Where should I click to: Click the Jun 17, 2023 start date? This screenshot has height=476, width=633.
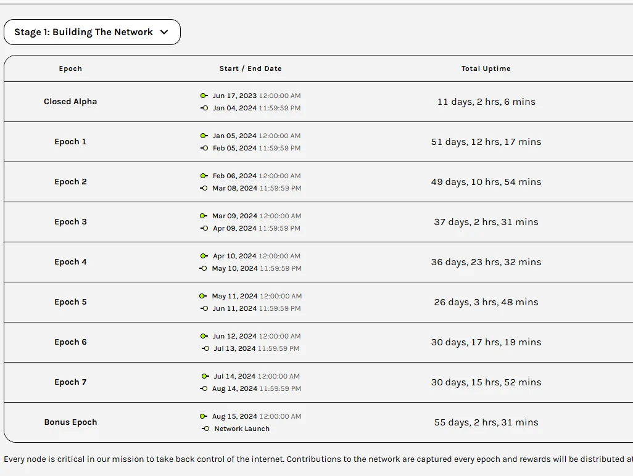click(x=234, y=96)
